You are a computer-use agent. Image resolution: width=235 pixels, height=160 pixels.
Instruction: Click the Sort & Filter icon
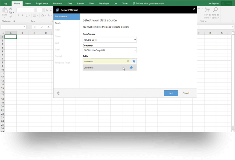click(207, 10)
